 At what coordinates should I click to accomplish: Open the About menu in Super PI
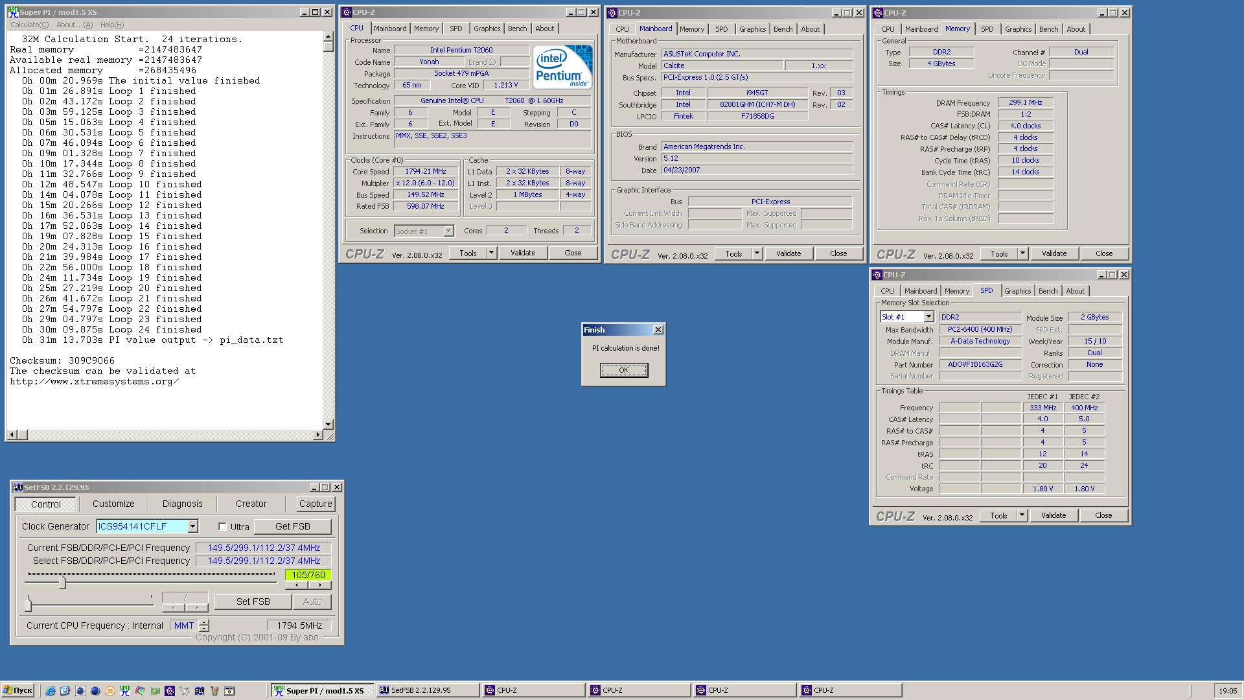[x=75, y=25]
